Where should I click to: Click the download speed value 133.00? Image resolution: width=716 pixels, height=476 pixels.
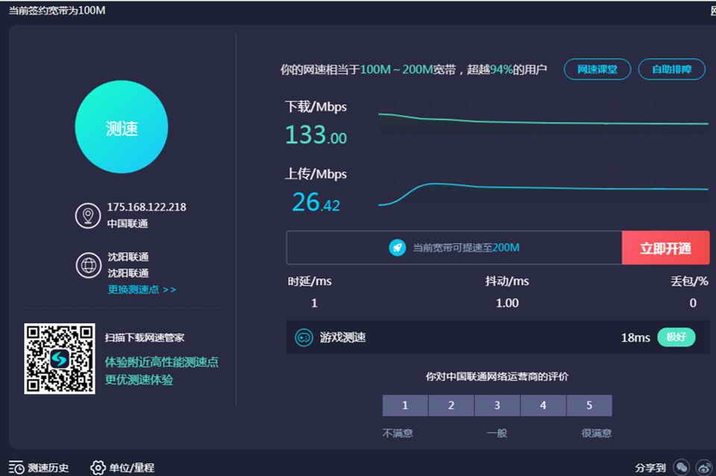click(x=316, y=135)
